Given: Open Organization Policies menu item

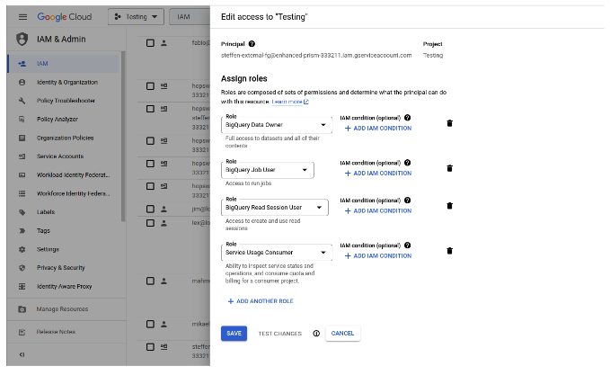Looking at the screenshot, I should pyautogui.click(x=65, y=138).
